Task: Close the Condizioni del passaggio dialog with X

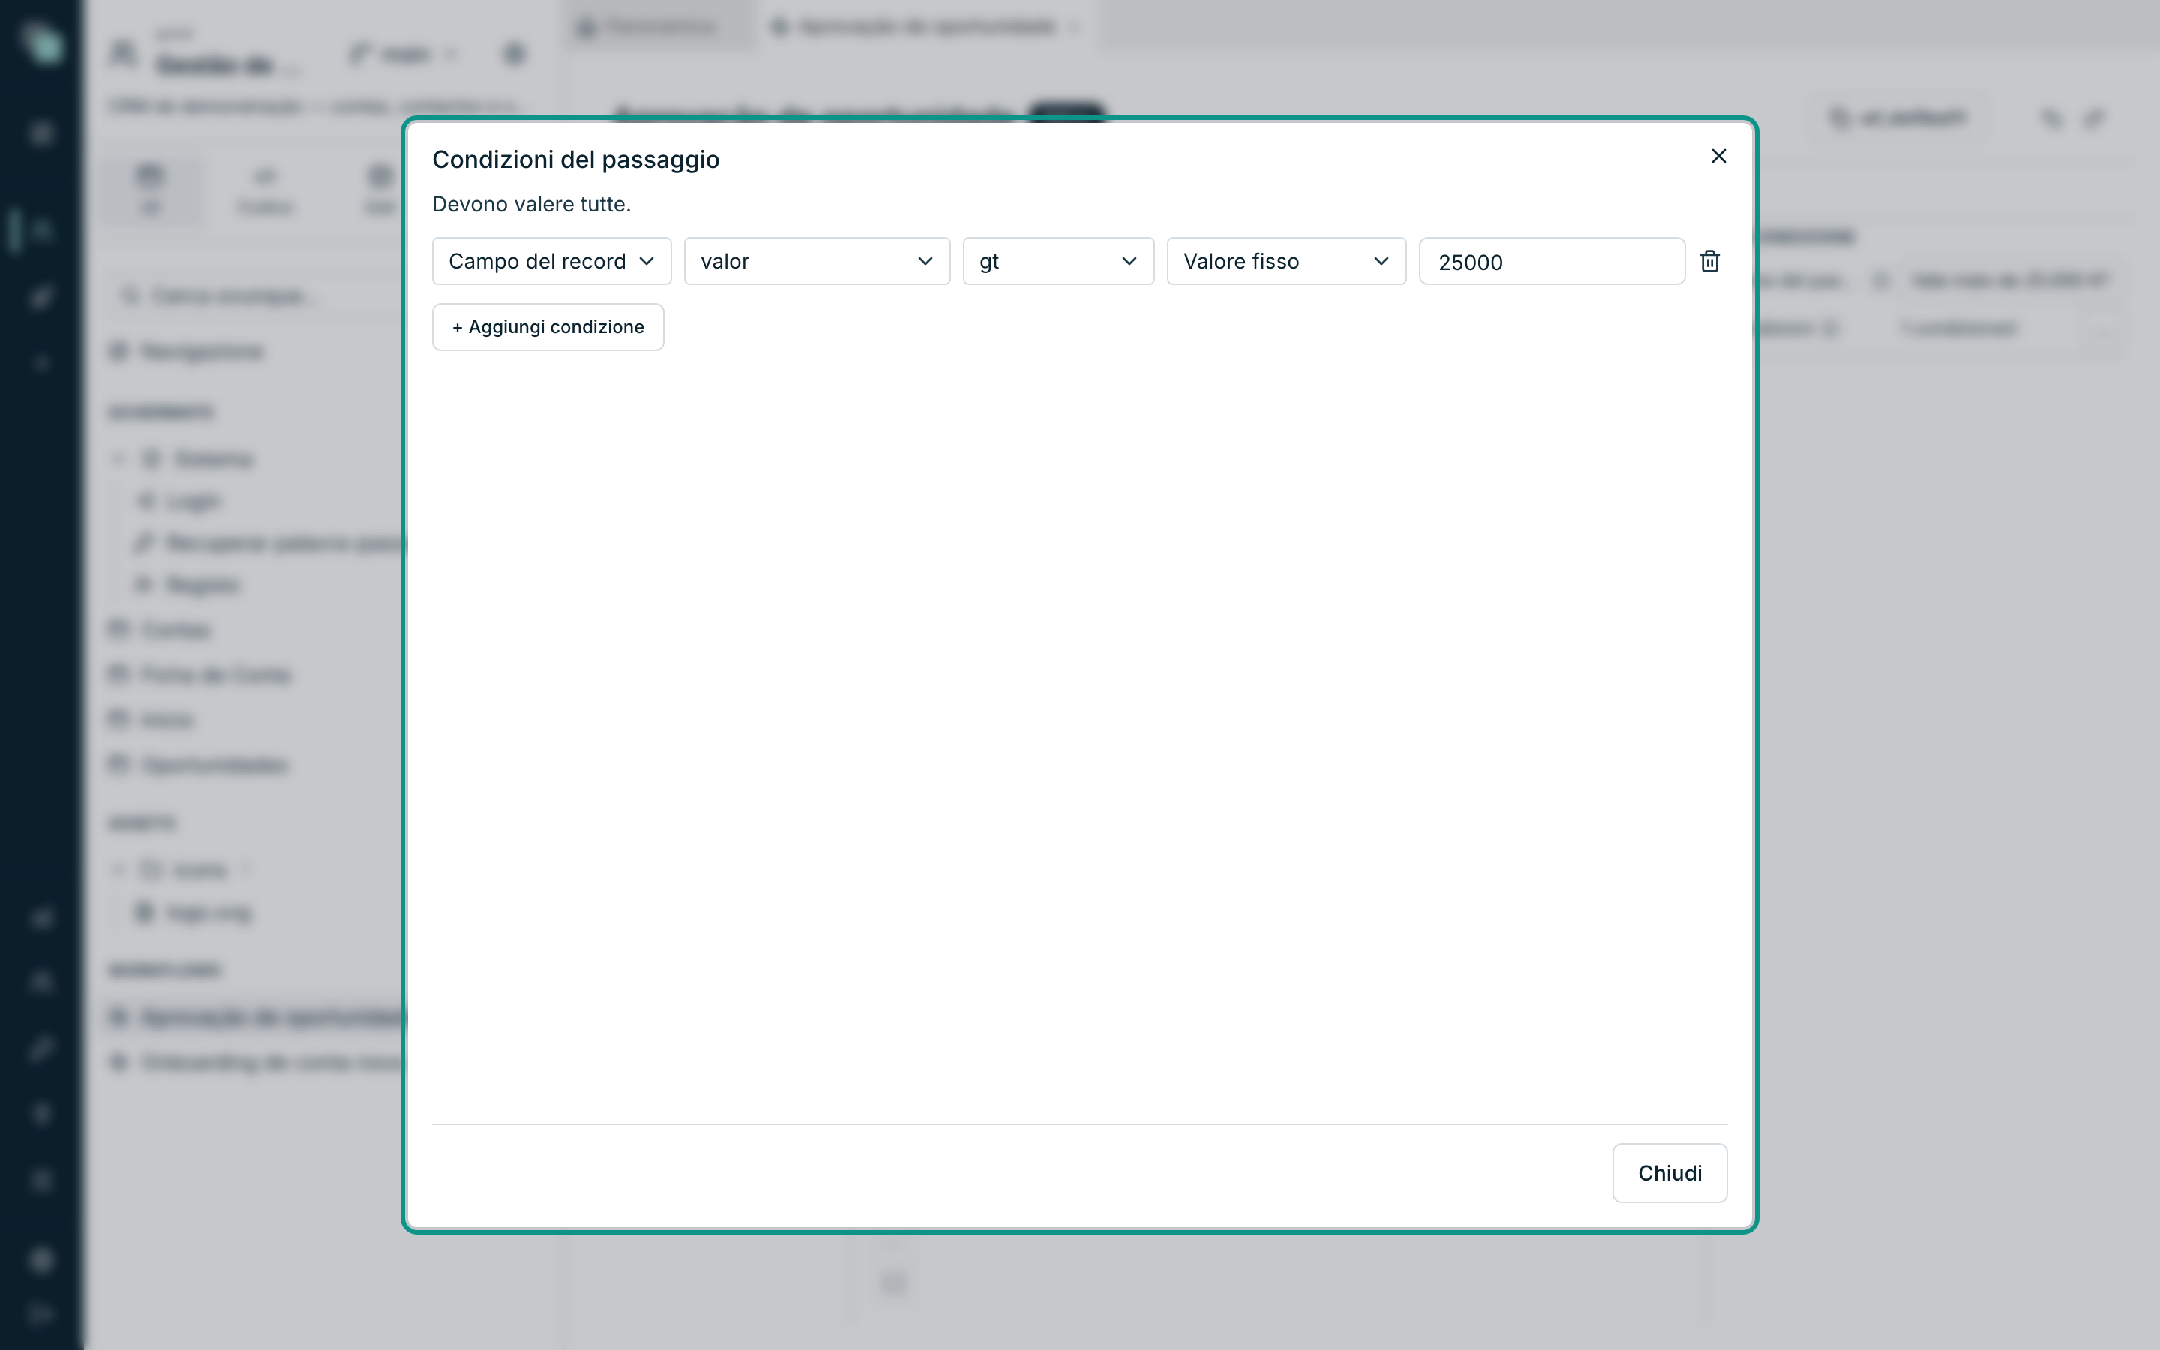Action: 1718,156
